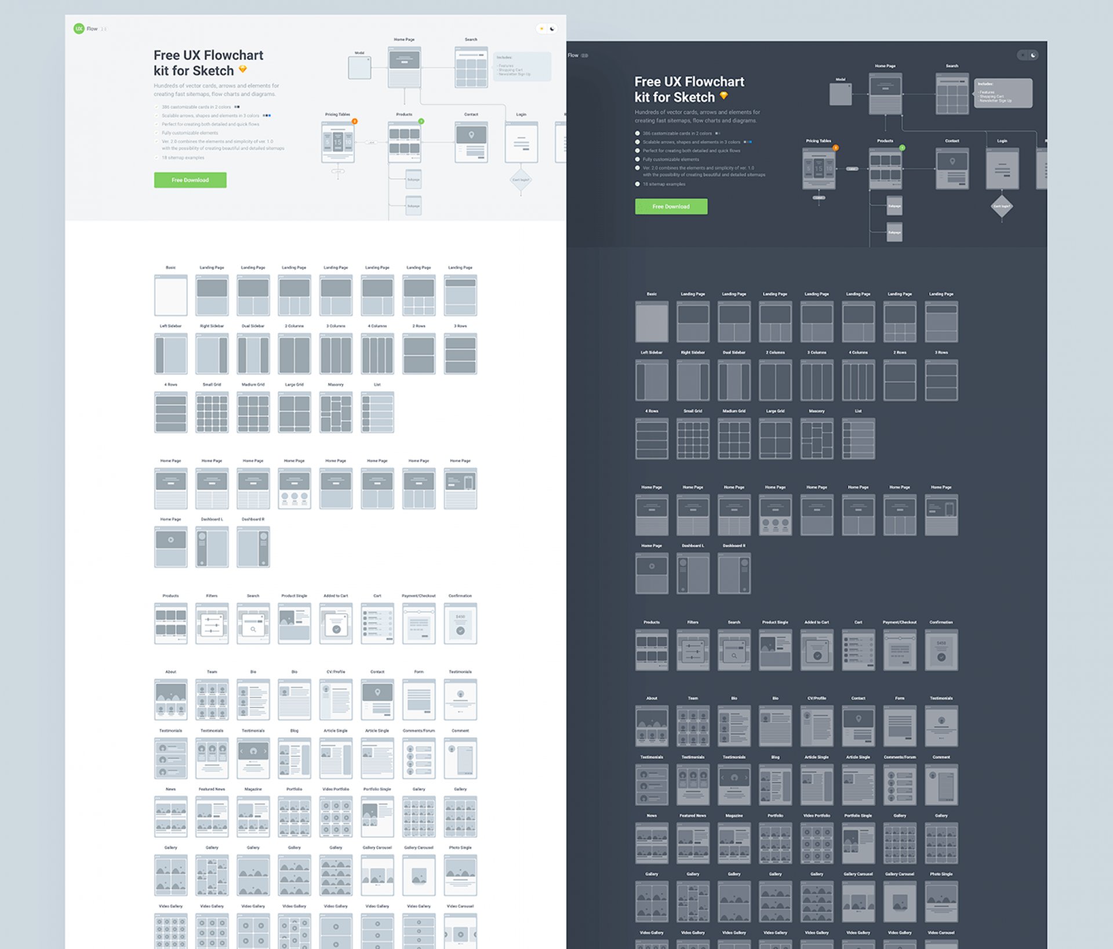Viewport: 1113px width, 949px height.
Task: Select the Form card on light page
Action: pos(419,700)
